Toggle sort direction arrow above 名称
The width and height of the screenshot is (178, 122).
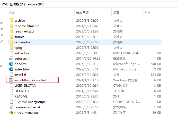click(x=41, y=10)
